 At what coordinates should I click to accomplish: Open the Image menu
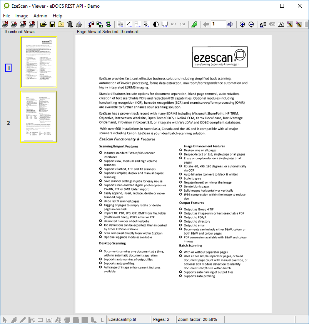pos(22,16)
